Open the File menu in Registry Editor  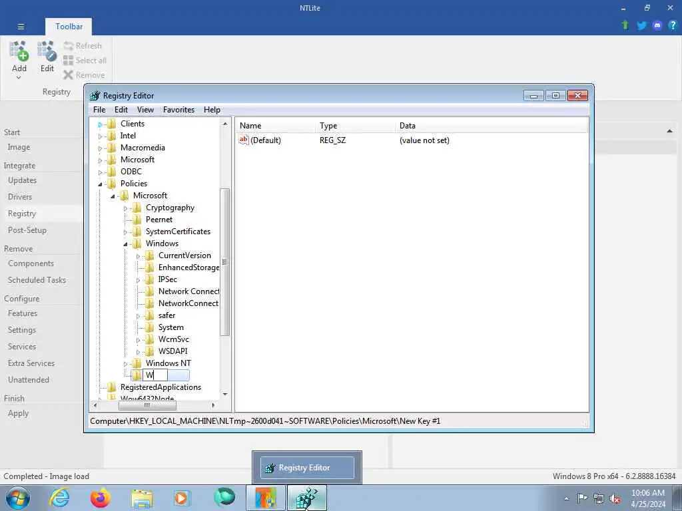(99, 110)
